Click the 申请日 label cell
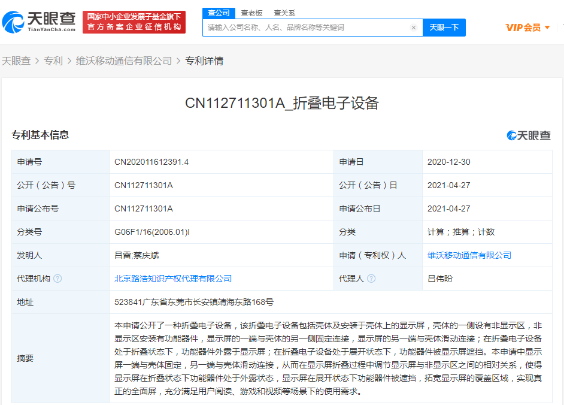The height and width of the screenshot is (405, 564). tap(378, 162)
